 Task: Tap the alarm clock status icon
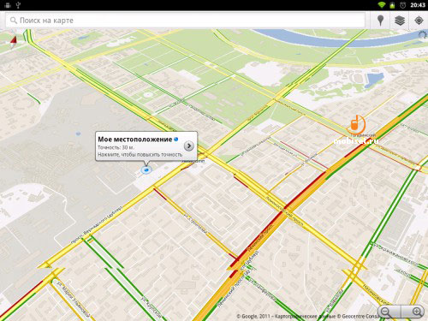pyautogui.click(x=402, y=5)
